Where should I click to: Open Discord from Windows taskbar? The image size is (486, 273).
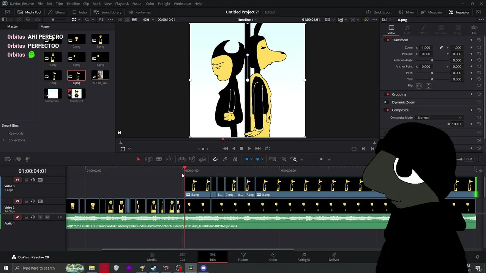point(204,268)
